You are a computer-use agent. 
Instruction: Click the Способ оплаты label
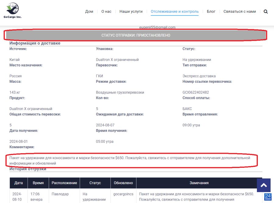pos(196,98)
